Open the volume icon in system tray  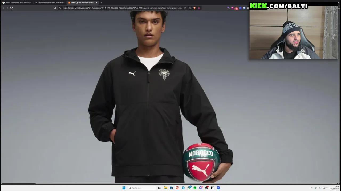coord(327,188)
